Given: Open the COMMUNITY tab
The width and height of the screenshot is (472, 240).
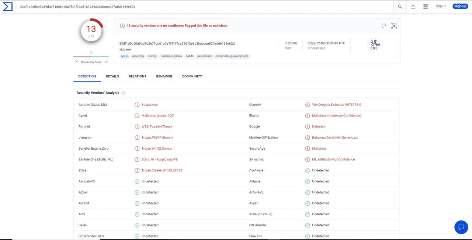Looking at the screenshot, I should [x=192, y=76].
